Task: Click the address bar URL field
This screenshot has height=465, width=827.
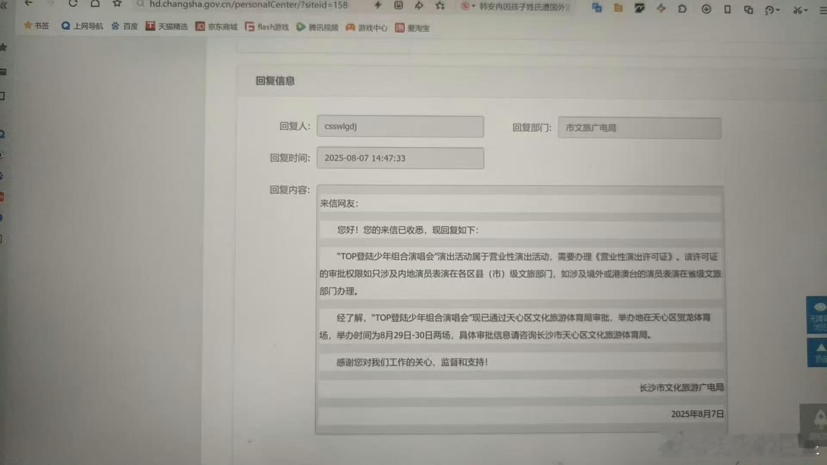Action: tap(249, 5)
